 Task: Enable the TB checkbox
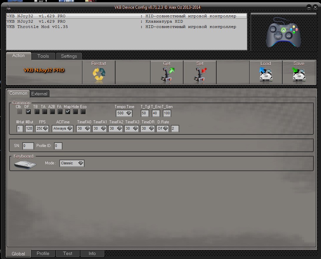[37, 112]
